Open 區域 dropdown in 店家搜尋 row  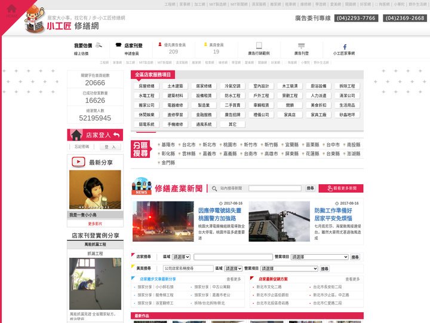click(181, 257)
